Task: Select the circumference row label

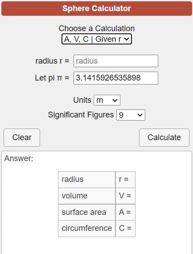Action: (x=86, y=228)
